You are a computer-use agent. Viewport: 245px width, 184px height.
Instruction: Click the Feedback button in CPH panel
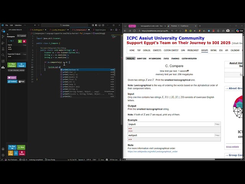pyautogui.click(x=12, y=82)
